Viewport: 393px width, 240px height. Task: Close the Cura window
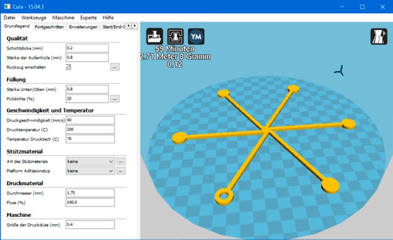(x=382, y=7)
